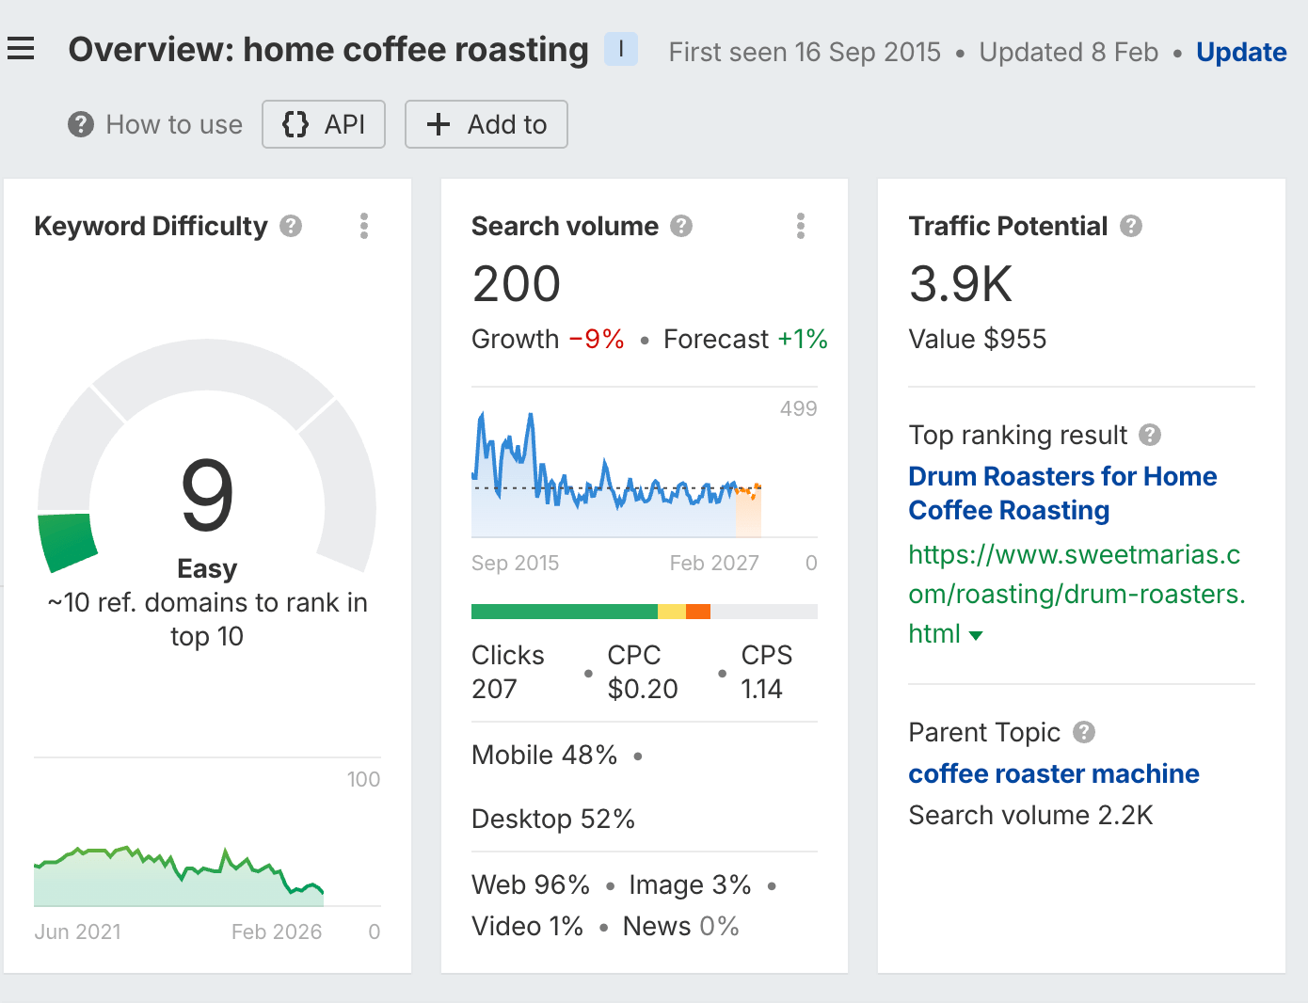Click the green segment of clicks bar
Image resolution: width=1308 pixels, height=1003 pixels.
pos(564,612)
